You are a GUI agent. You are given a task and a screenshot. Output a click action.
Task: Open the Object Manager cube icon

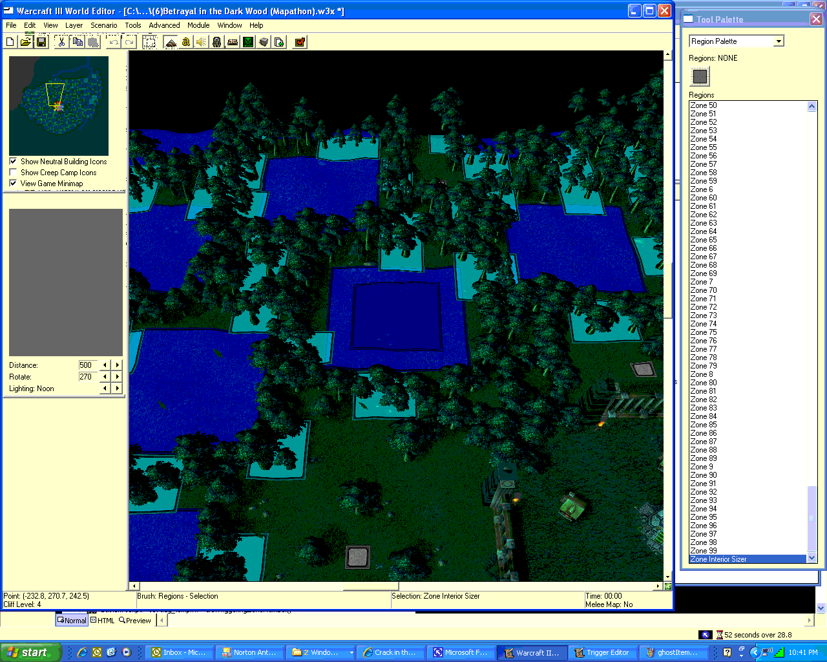tap(264, 42)
